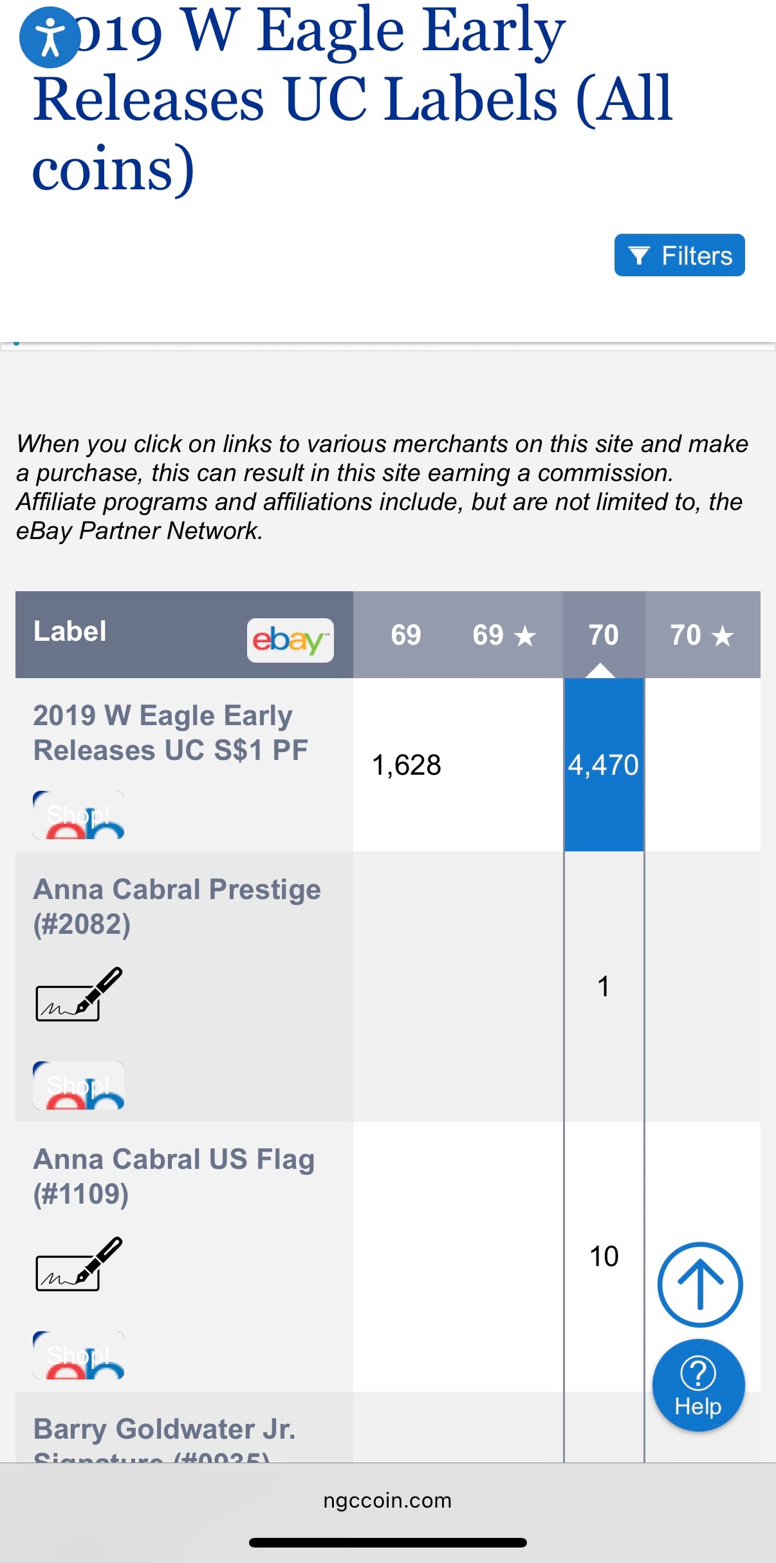776x1563 pixels.
Task: Click eBay Shop icon under 2019 W Eagle
Action: tap(79, 815)
